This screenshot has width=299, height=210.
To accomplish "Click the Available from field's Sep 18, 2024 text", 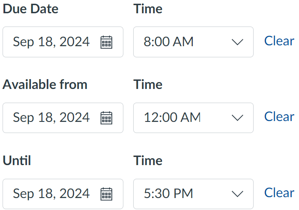I will coord(51,118).
